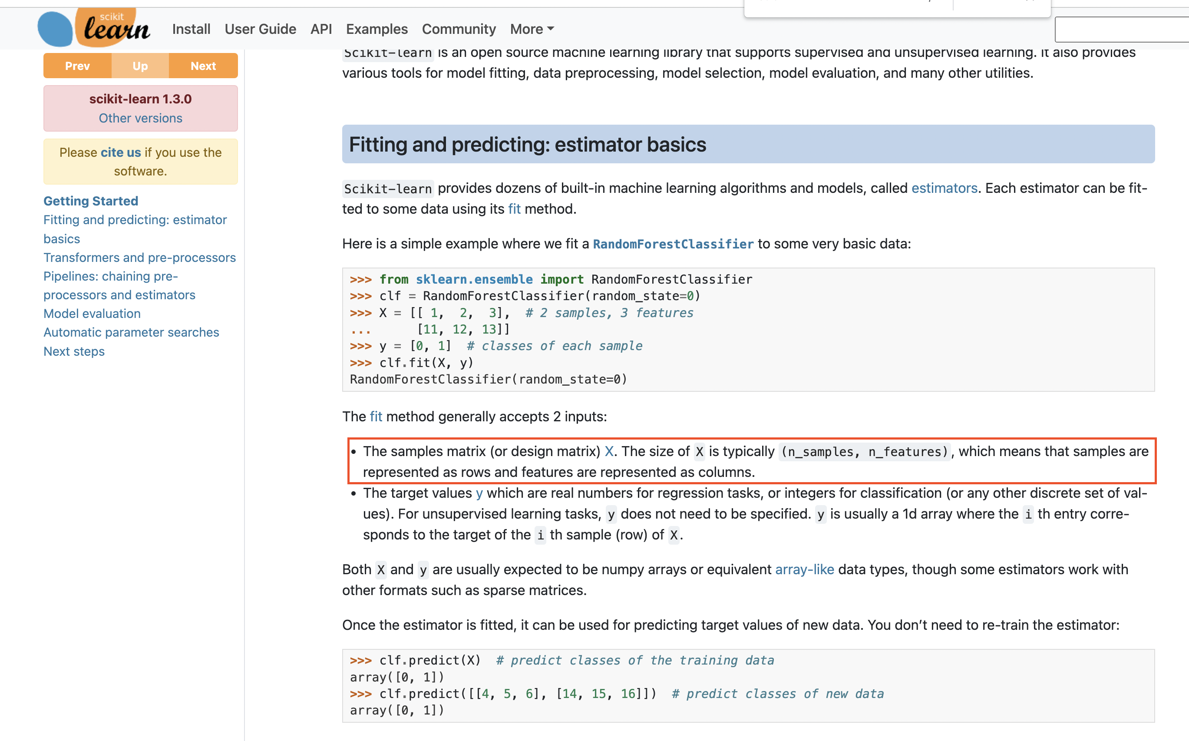Follow the cite us link
1189x741 pixels.
(121, 152)
